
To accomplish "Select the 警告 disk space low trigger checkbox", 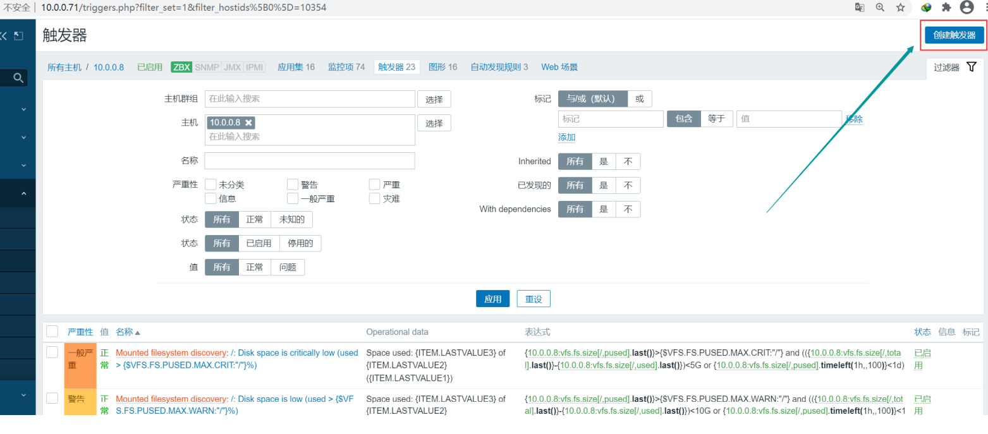I will pos(52,397).
